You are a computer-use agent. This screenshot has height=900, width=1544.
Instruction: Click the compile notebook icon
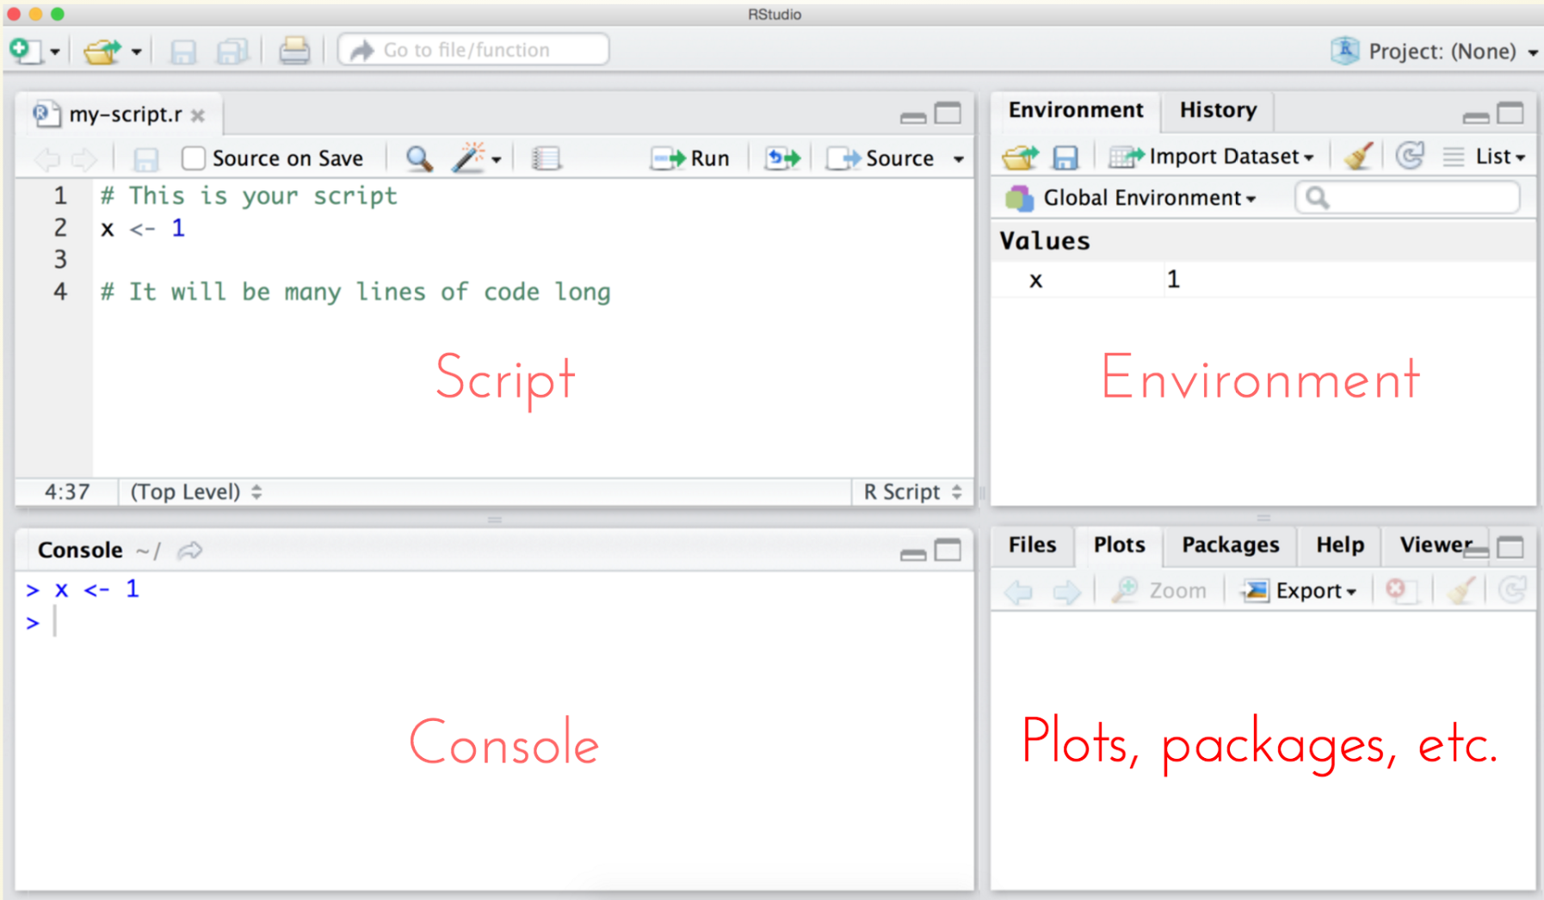[x=547, y=158]
